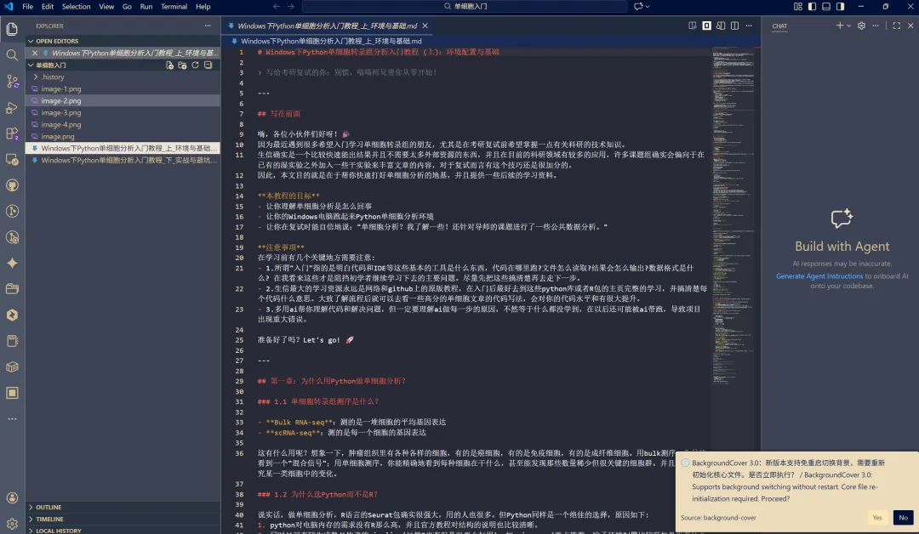The image size is (919, 534).
Task: Open the Chat panel settings gear
Action: [x=861, y=26]
